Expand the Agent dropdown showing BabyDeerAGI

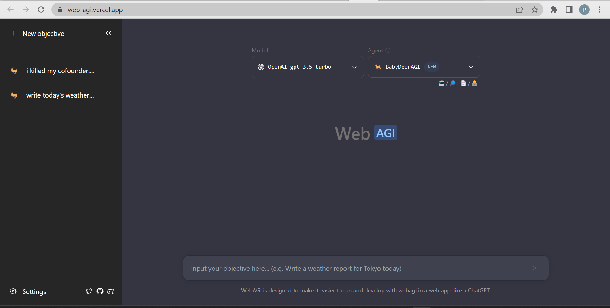pos(424,67)
